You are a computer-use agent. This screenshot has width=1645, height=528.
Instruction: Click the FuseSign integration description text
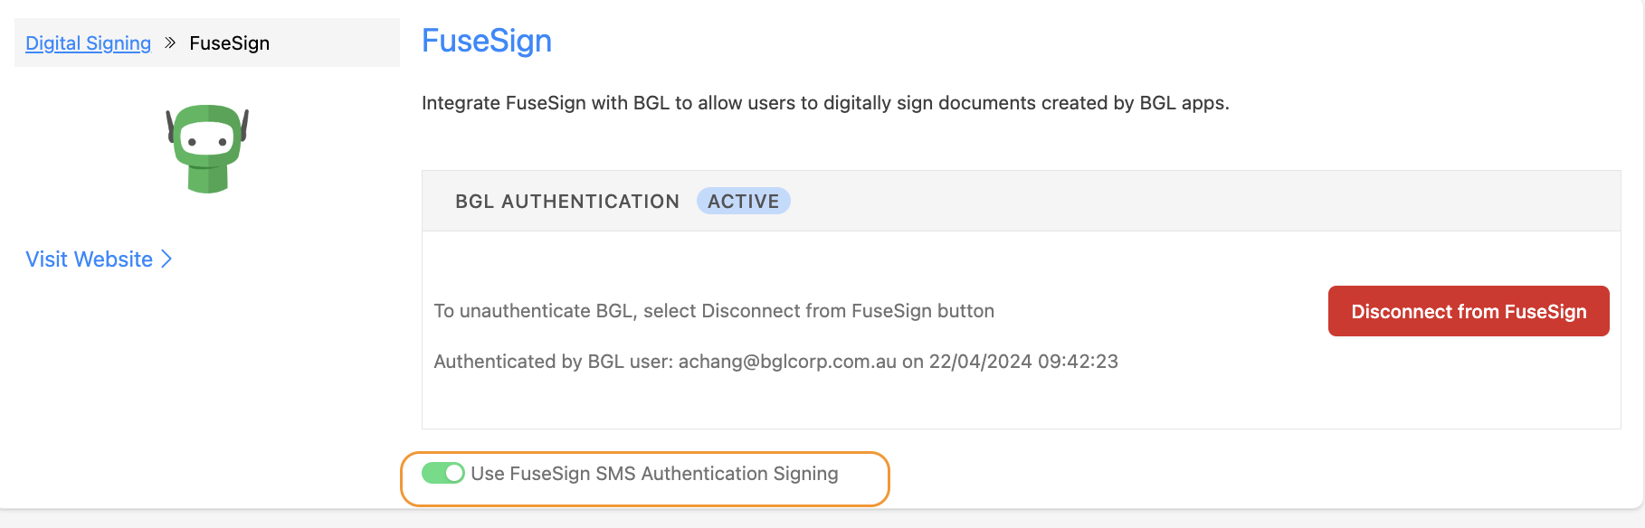coord(825,103)
